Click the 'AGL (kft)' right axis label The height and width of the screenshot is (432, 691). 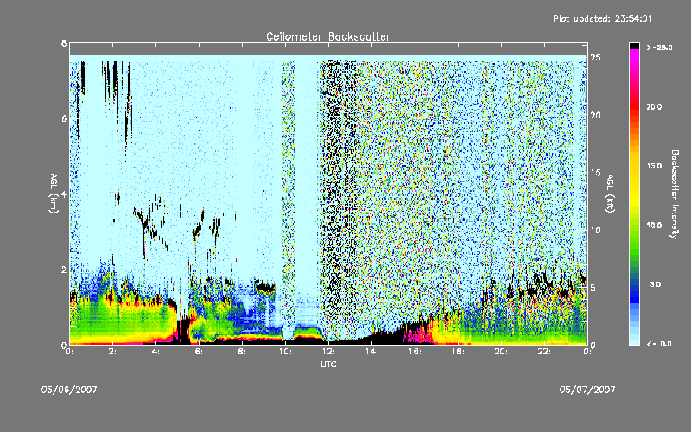point(610,194)
